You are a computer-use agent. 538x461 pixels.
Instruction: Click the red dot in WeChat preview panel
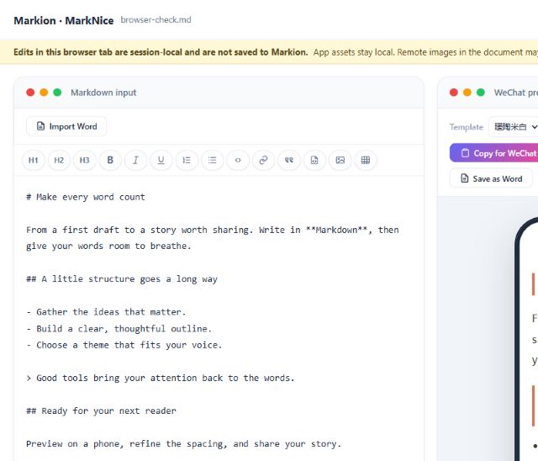click(454, 93)
